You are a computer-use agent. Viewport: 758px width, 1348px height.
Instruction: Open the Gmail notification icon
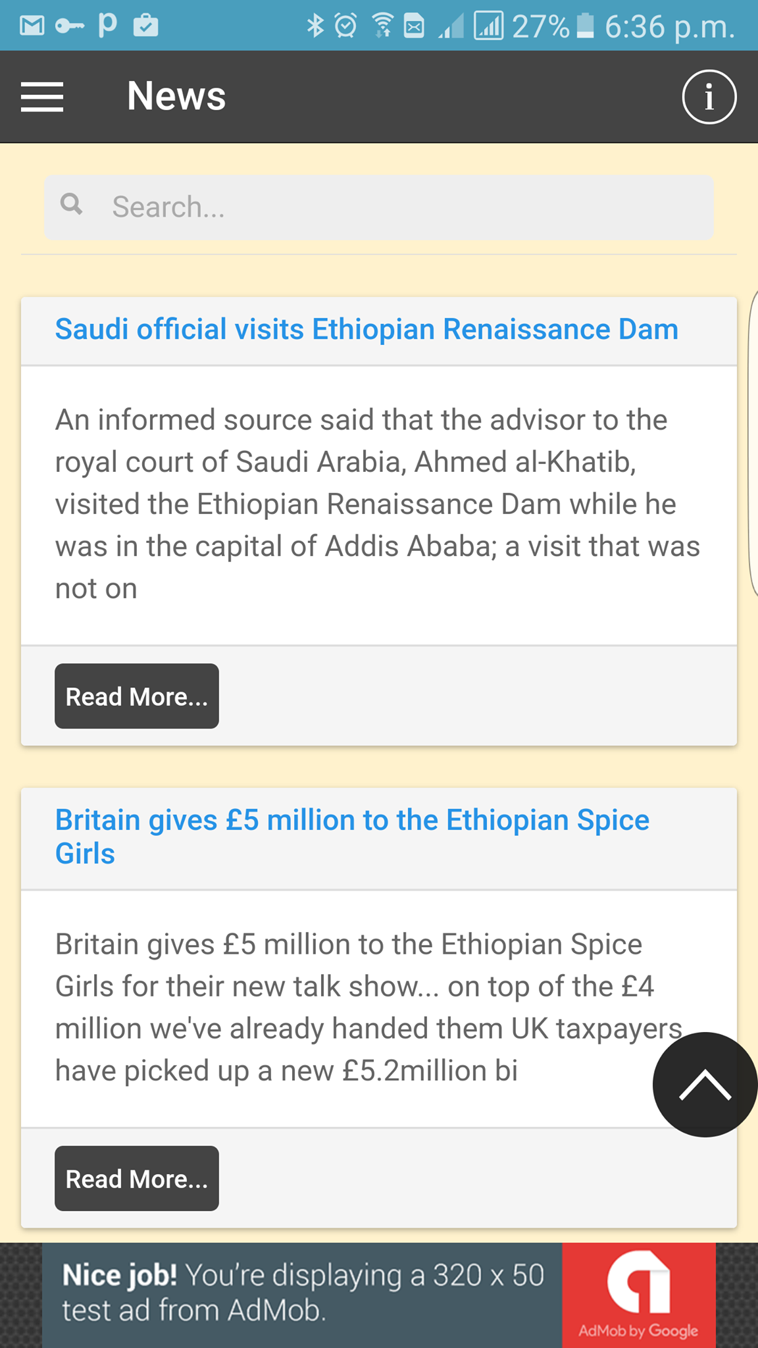coord(32,26)
